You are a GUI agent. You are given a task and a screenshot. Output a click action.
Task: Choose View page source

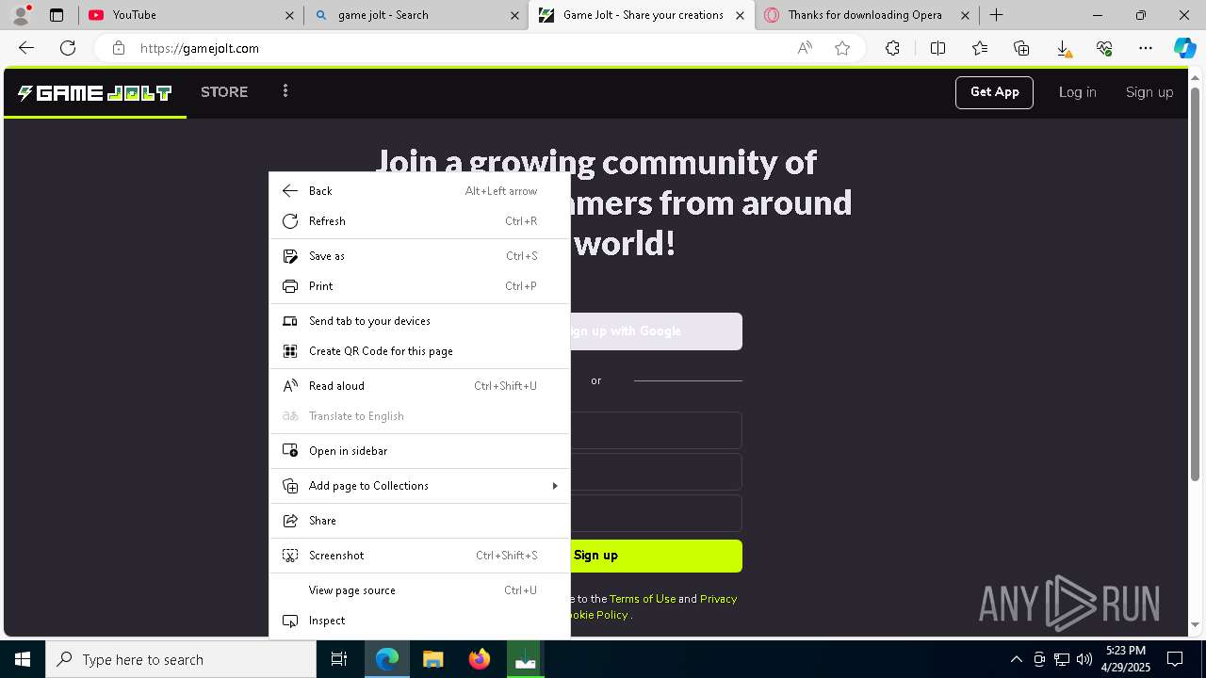point(419,590)
